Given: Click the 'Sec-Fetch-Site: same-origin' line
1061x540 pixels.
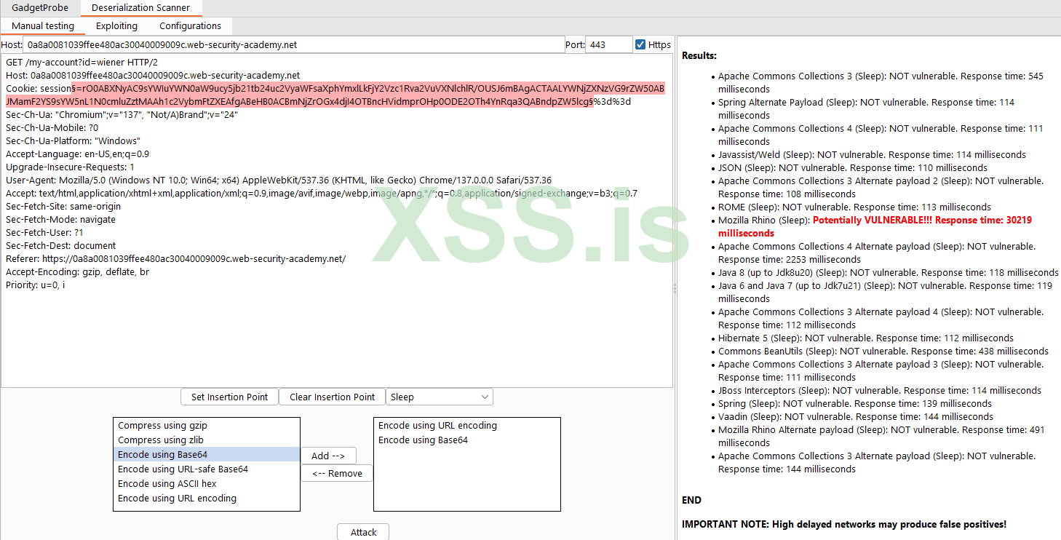Looking at the screenshot, I should (x=63, y=207).
